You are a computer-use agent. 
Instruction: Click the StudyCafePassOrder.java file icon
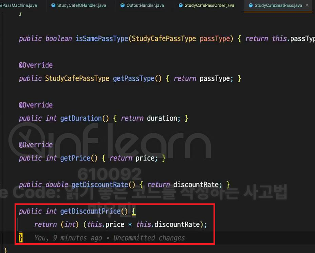180,5
